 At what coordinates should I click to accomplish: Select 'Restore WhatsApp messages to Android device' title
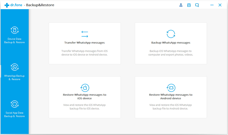(x=171, y=96)
